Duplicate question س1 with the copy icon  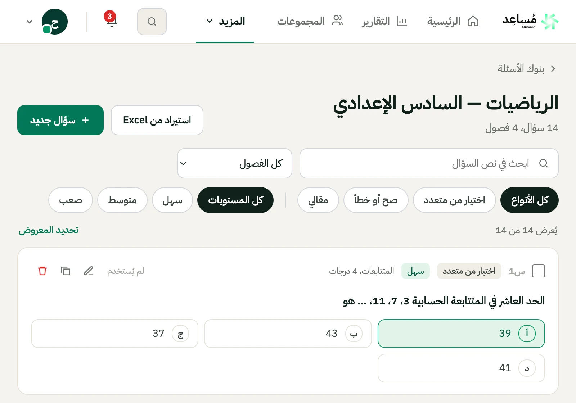(66, 271)
